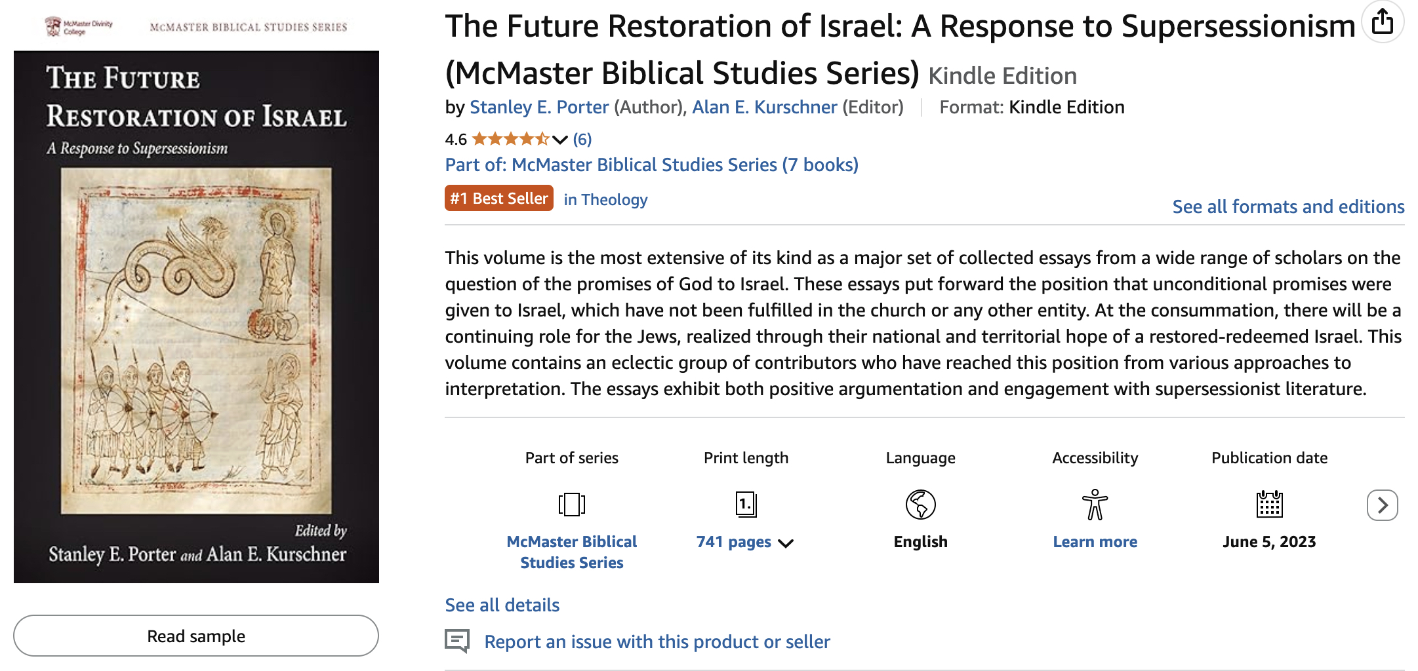Open See all formats and editions
The height and width of the screenshot is (671, 1418).
pyautogui.click(x=1288, y=206)
